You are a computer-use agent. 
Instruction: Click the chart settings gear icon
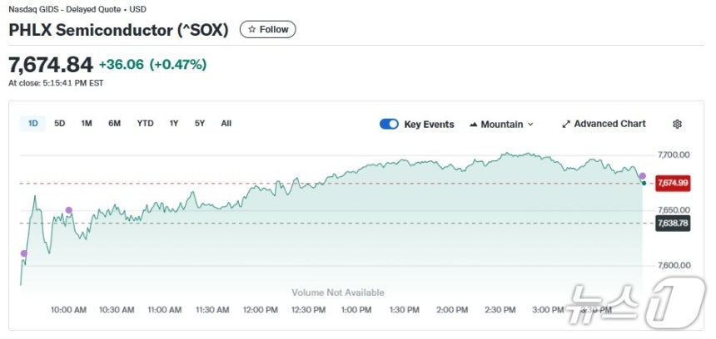tap(677, 124)
